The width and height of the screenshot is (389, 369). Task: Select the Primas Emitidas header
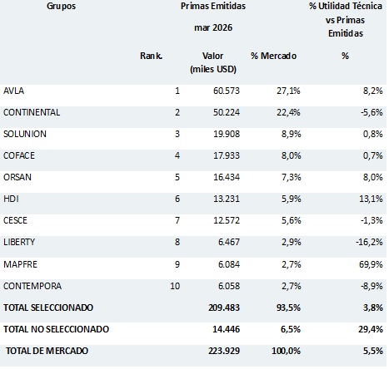pyautogui.click(x=213, y=6)
